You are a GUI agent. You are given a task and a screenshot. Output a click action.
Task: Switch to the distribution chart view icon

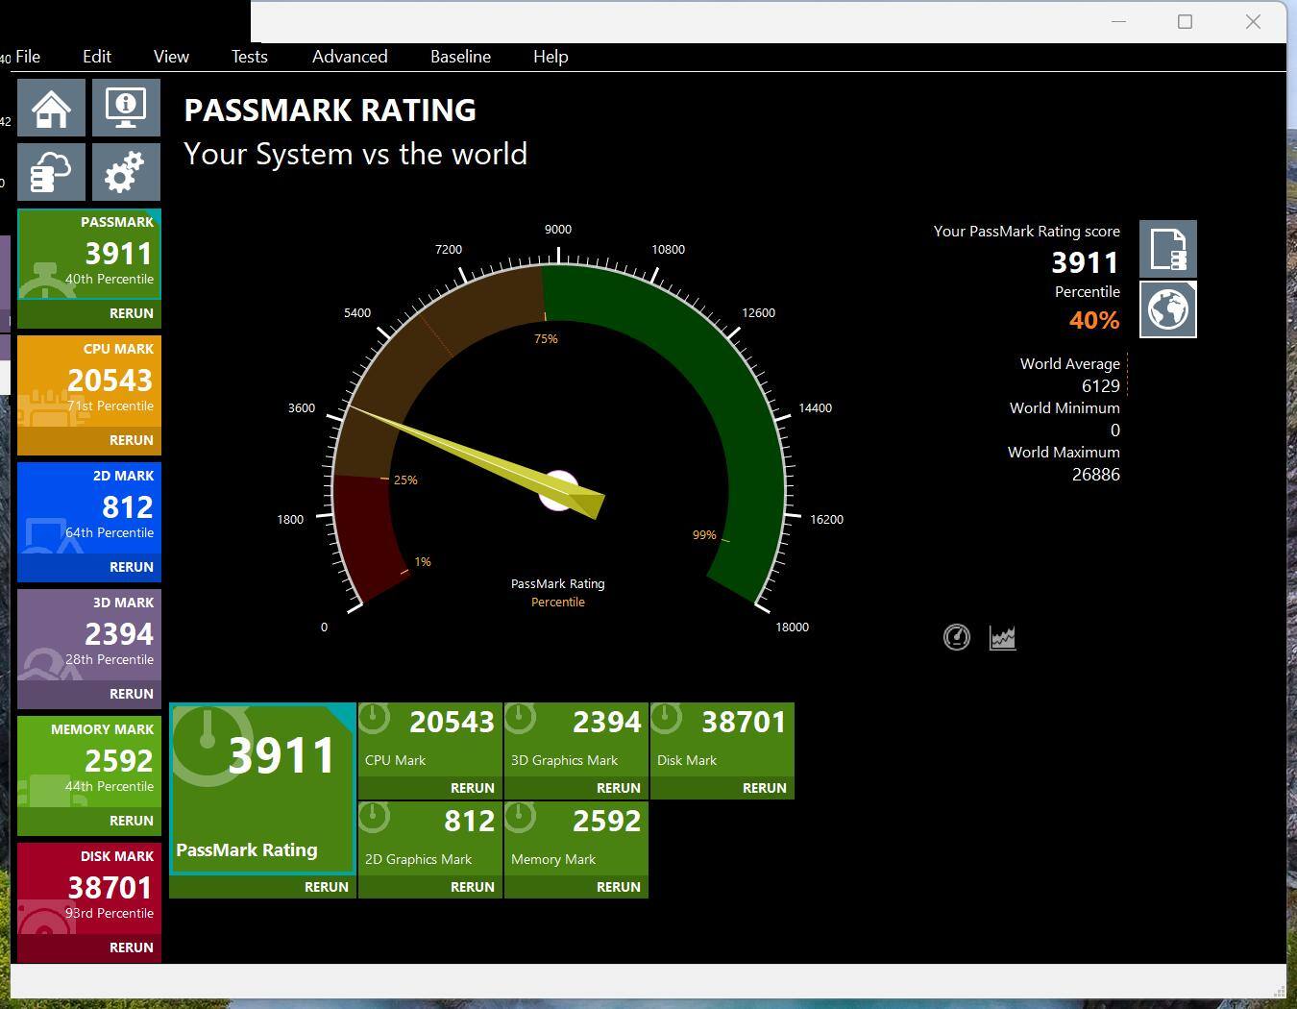(1002, 637)
